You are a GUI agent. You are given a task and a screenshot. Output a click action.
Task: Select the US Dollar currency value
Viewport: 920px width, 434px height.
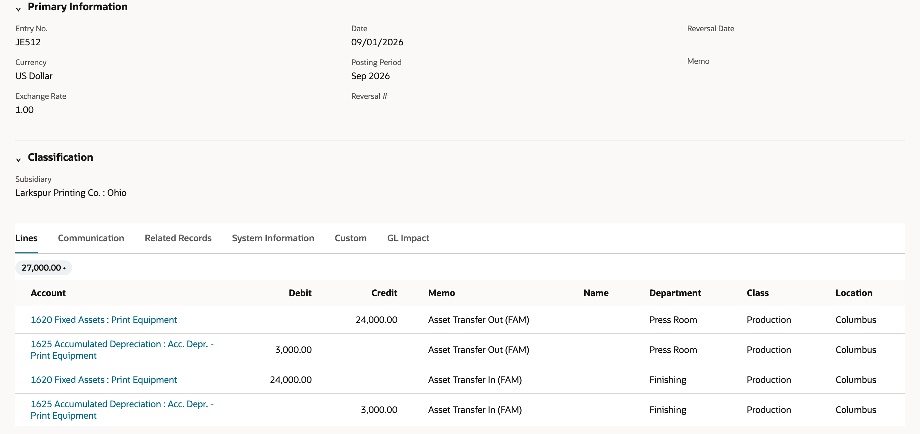[x=34, y=76]
